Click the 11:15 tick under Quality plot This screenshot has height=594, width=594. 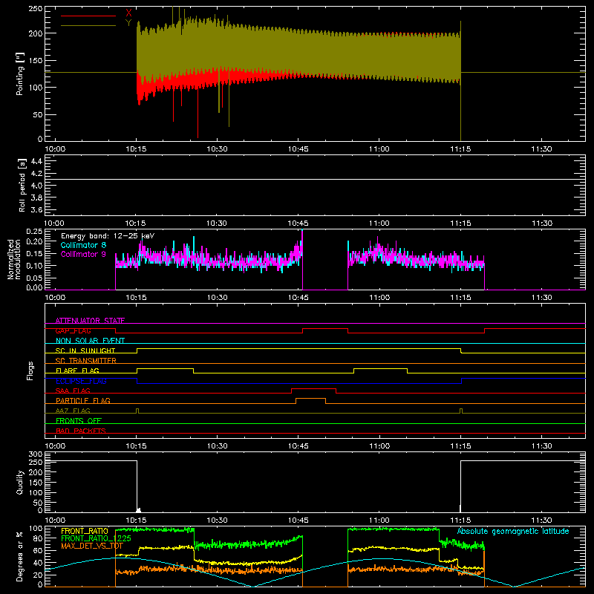[x=460, y=520]
